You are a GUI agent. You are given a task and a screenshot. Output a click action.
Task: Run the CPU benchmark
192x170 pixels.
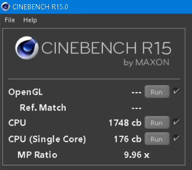coord(157,122)
